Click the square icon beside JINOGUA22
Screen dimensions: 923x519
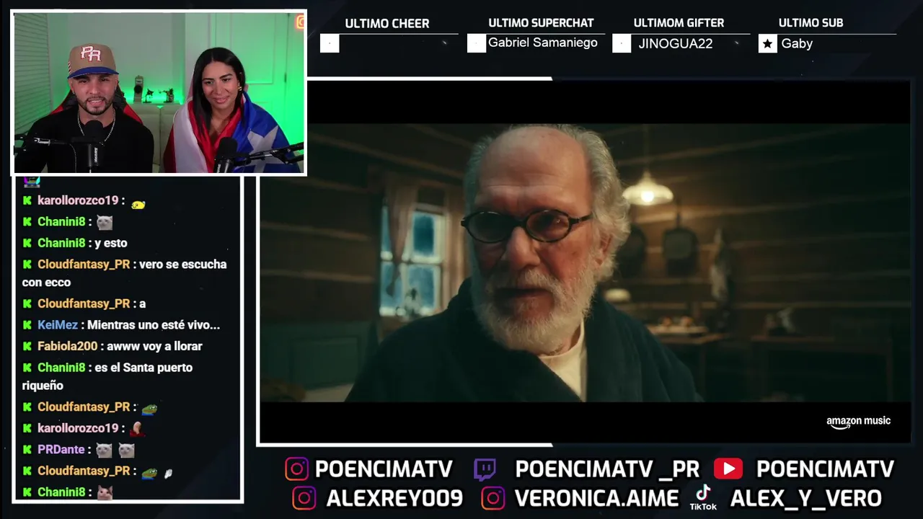pos(621,44)
